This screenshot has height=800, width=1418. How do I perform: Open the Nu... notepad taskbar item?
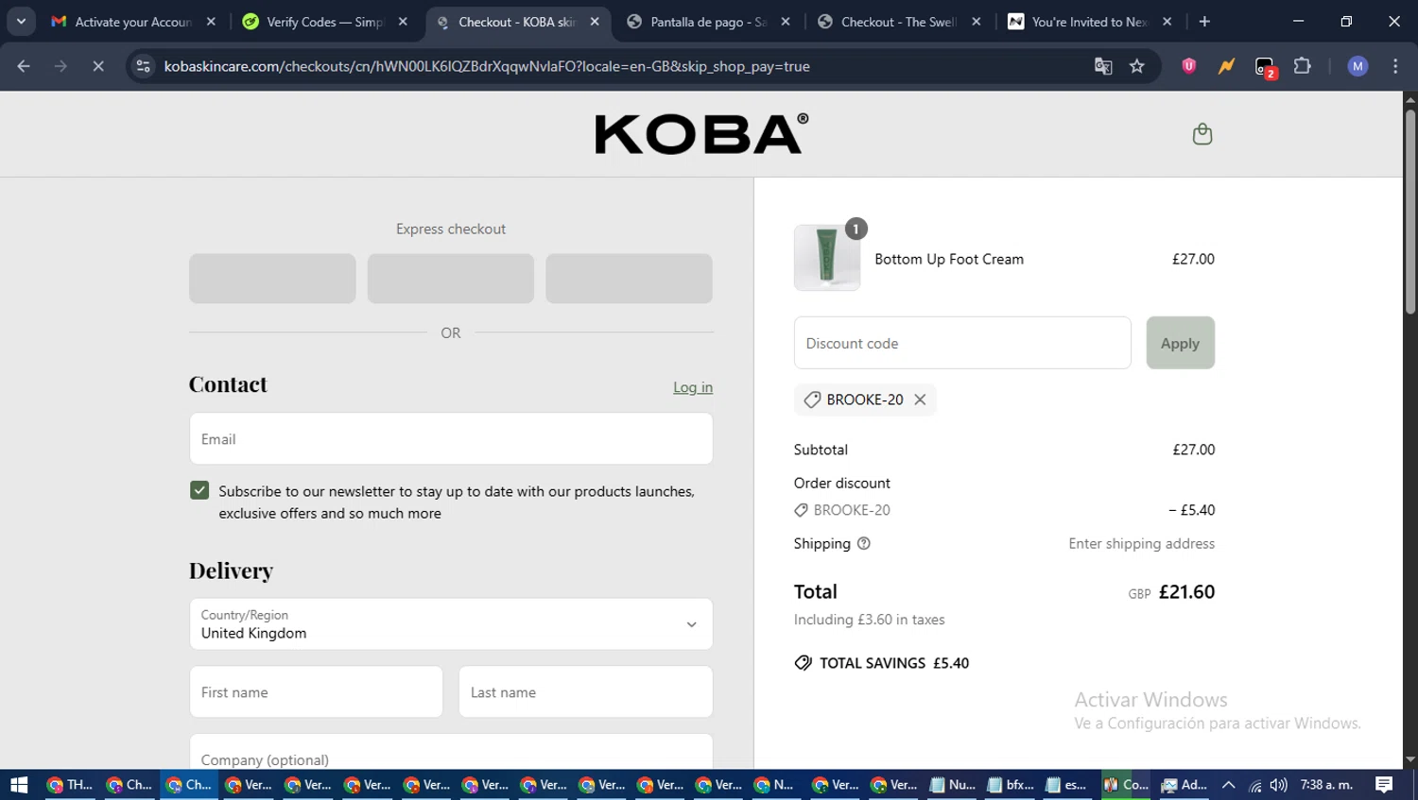(952, 785)
